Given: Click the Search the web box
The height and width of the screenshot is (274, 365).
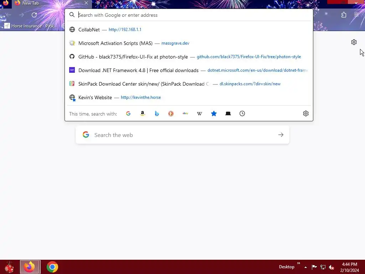Looking at the screenshot, I should point(182,135).
